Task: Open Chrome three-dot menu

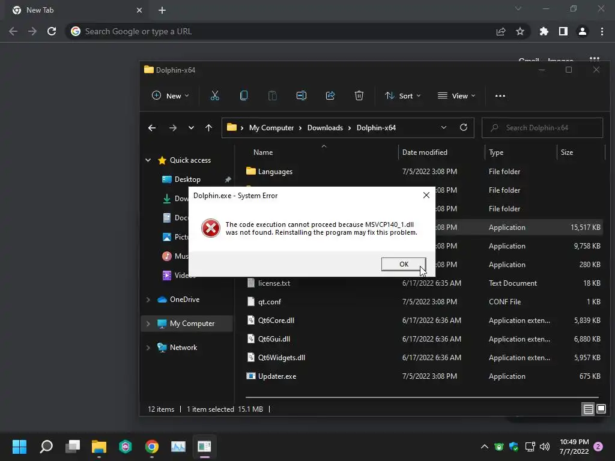Action: (x=602, y=31)
